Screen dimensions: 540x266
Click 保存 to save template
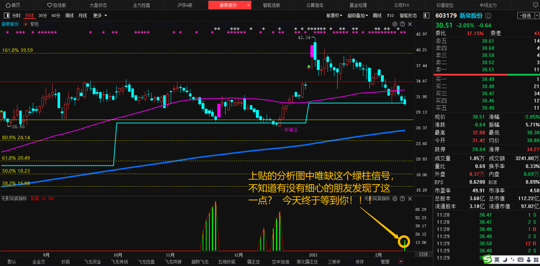pos(360,262)
